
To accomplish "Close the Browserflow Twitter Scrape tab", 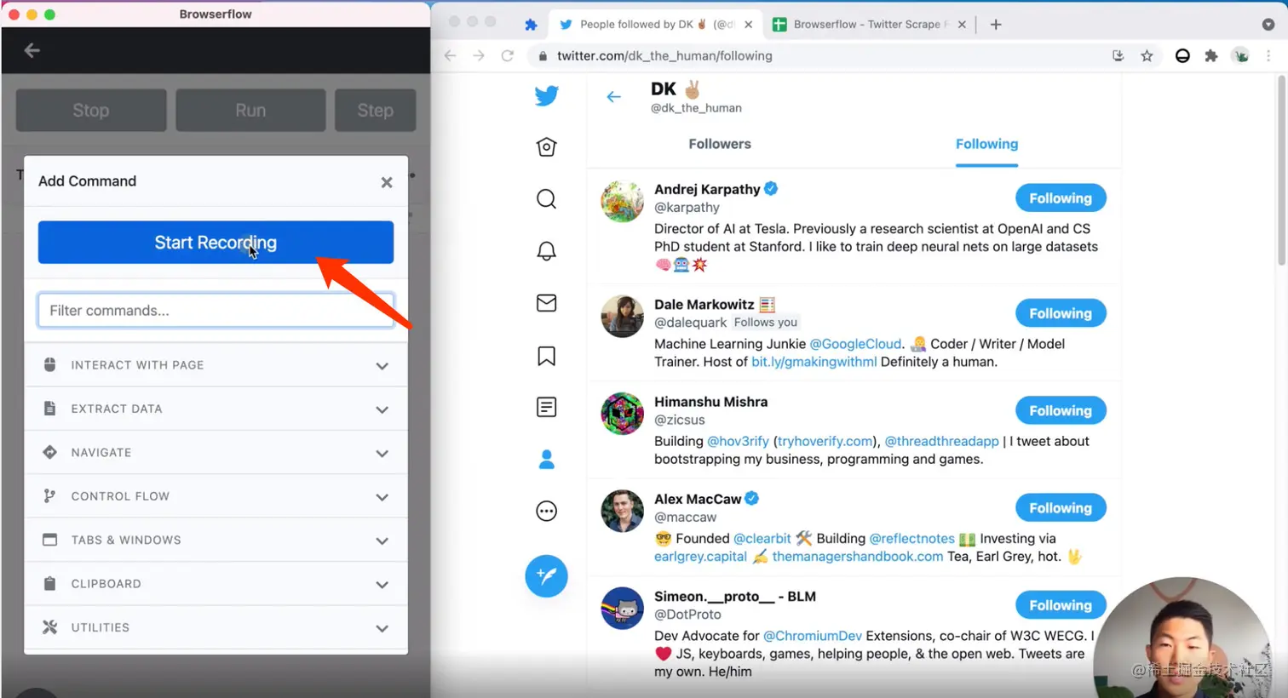I will click(962, 25).
